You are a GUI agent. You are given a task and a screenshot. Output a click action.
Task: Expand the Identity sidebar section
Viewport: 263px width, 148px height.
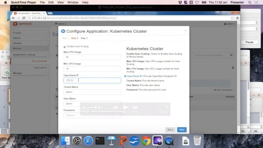pos(30,43)
